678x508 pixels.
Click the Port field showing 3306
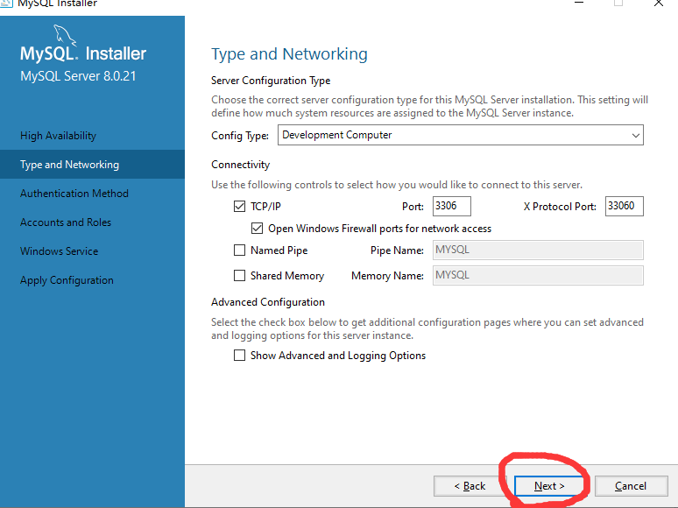coord(451,206)
